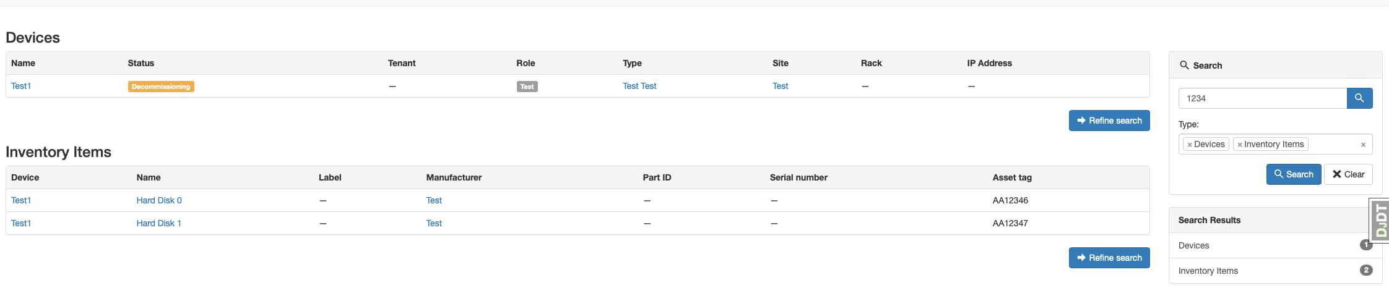Open the Test Test device type link

(639, 86)
